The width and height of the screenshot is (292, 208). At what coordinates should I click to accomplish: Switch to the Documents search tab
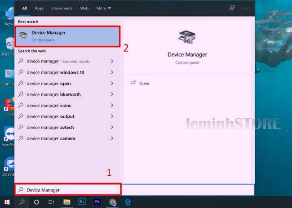[x=62, y=8]
